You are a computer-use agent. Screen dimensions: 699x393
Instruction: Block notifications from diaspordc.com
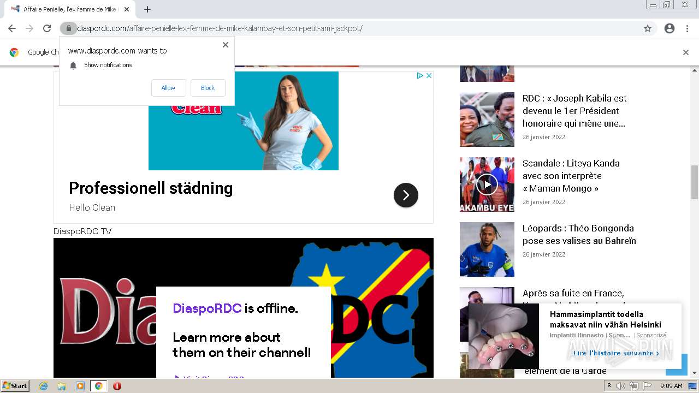tap(208, 88)
